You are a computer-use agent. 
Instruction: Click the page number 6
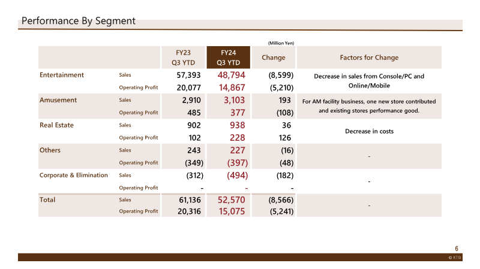pos(457,249)
